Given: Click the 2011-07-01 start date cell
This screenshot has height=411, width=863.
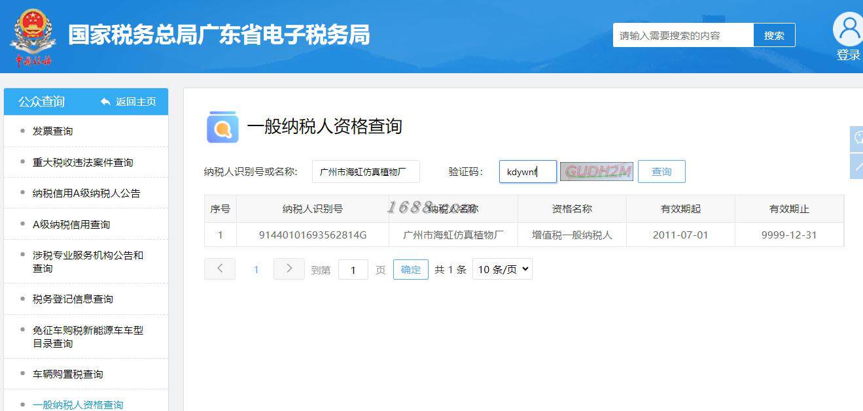Looking at the screenshot, I should [x=680, y=235].
